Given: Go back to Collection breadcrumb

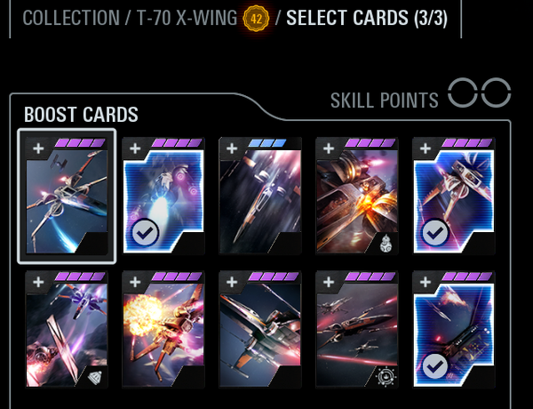Looking at the screenshot, I should click(71, 18).
